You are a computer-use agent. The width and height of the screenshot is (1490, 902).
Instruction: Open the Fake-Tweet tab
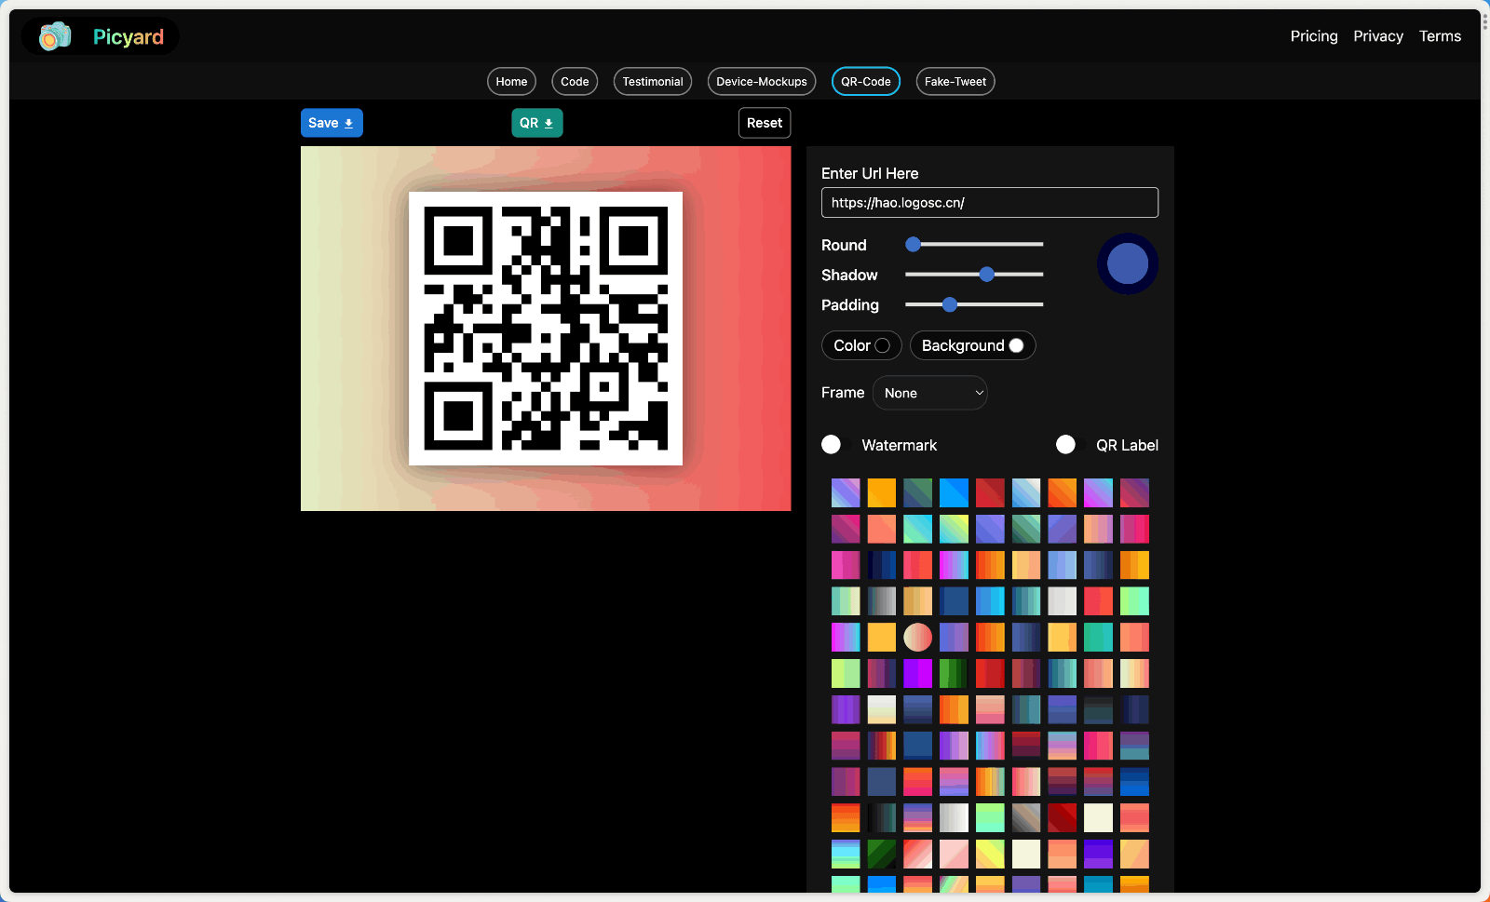click(x=955, y=82)
